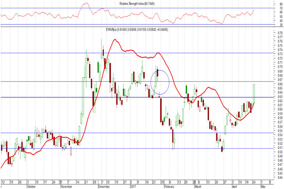This screenshot has height=189, width=284.
Task: Click the EYRVB(e) price chart title
Action: [137, 30]
